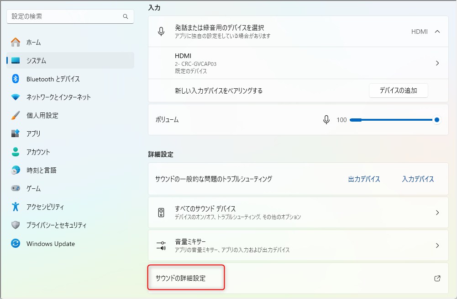Click the Windows Update refresh icon
The image size is (457, 299).
16,243
